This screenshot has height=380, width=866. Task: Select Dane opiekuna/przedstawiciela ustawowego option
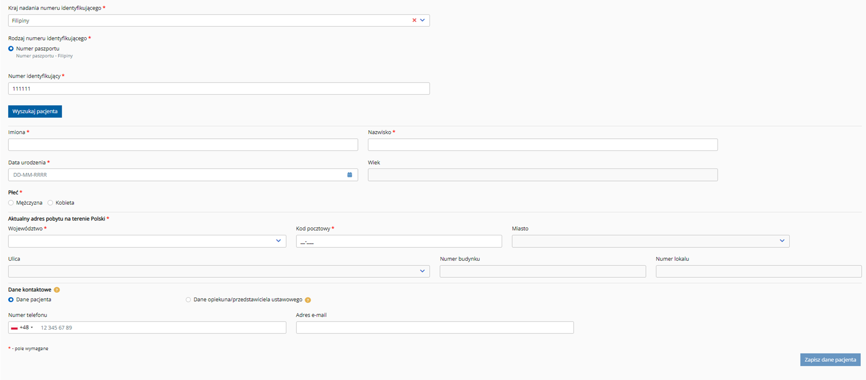[188, 300]
